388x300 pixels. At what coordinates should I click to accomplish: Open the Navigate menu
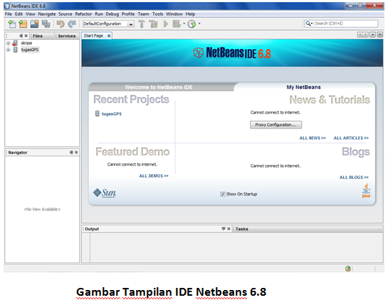[x=47, y=14]
